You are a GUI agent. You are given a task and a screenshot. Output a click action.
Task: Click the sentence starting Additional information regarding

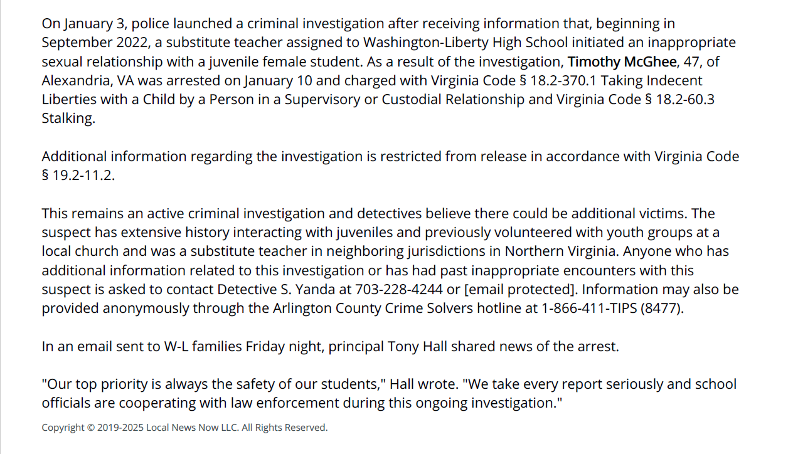(x=390, y=166)
